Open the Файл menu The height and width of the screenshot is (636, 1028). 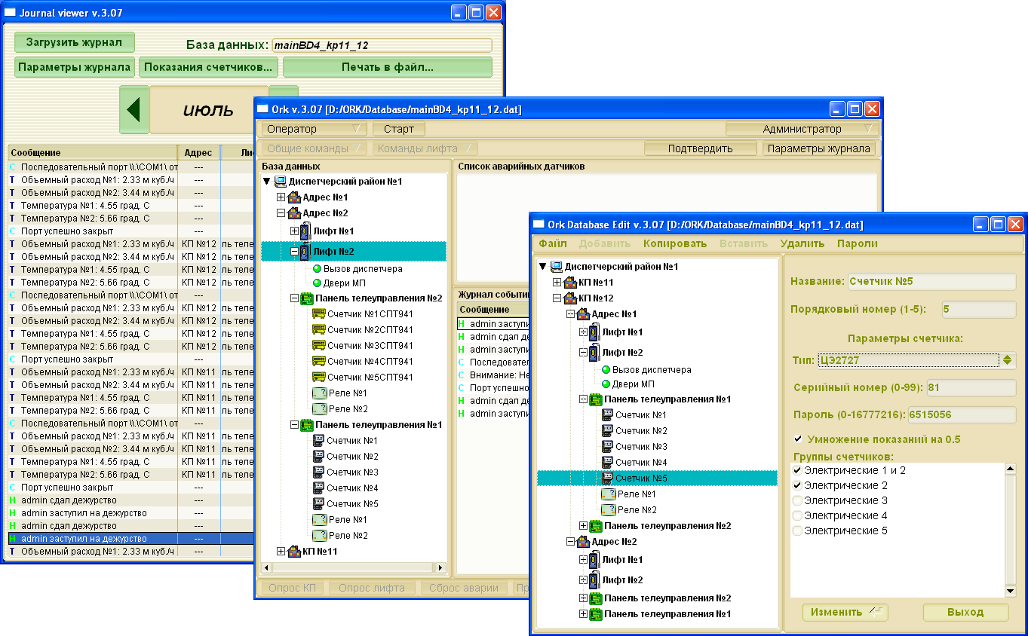click(x=553, y=243)
